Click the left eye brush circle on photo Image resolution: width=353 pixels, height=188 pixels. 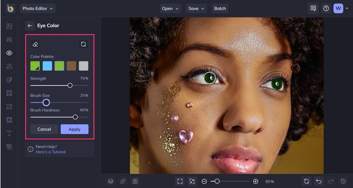click(x=209, y=78)
